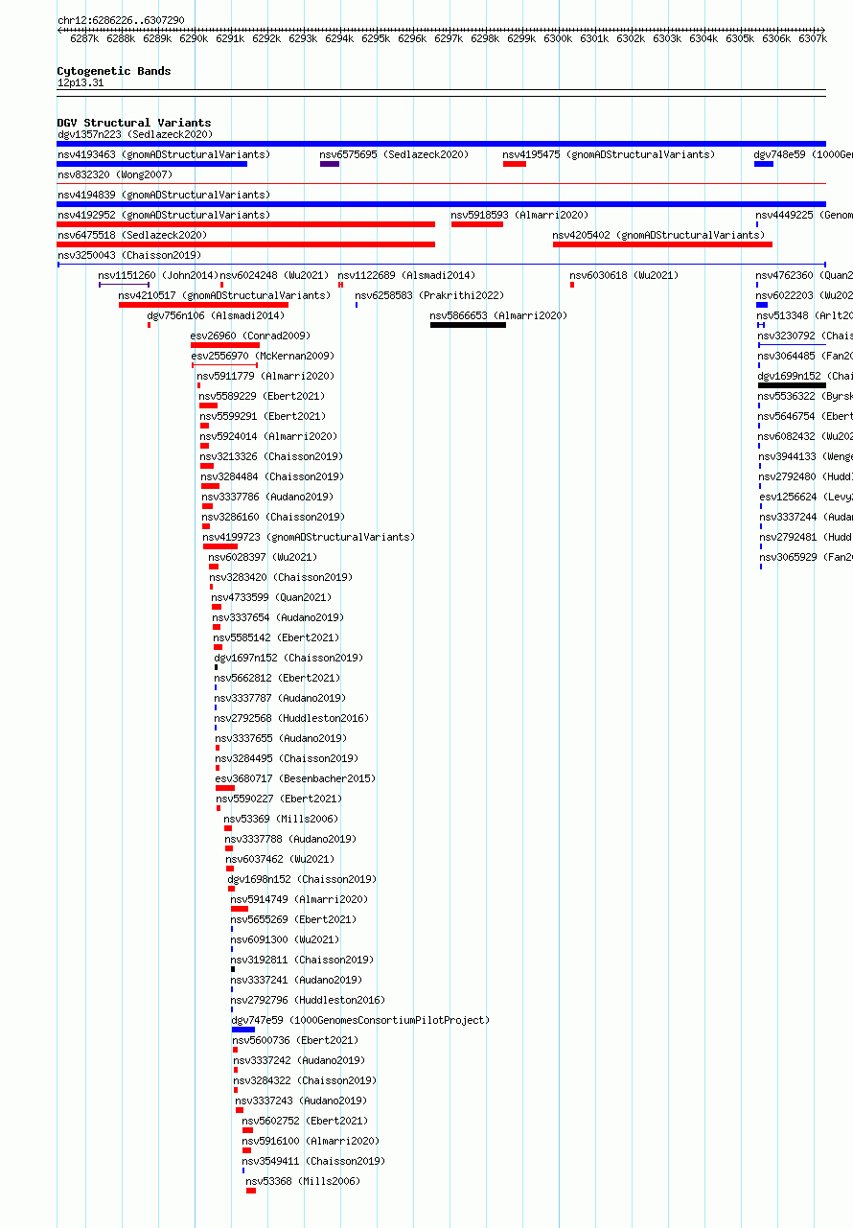Click nsv53368 (Mills2006) label
The height and width of the screenshot is (1228, 853).
[x=303, y=1181]
